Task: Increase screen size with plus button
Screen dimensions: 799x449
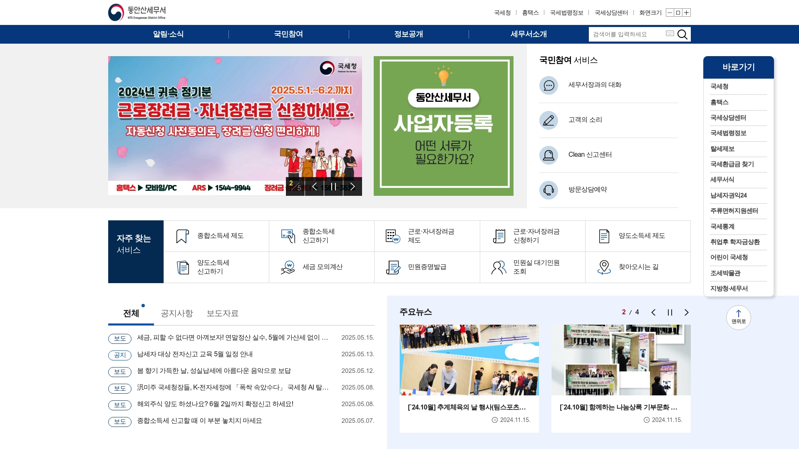Action: (x=687, y=13)
